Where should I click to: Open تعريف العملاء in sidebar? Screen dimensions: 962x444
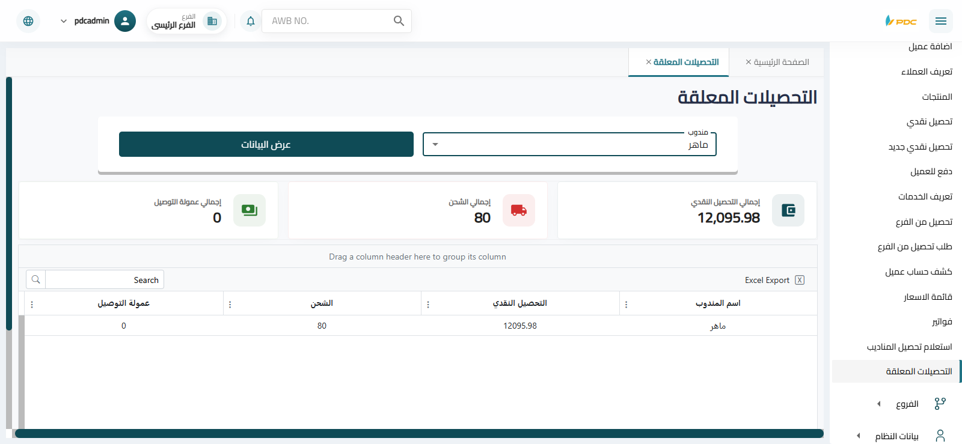pyautogui.click(x=927, y=71)
